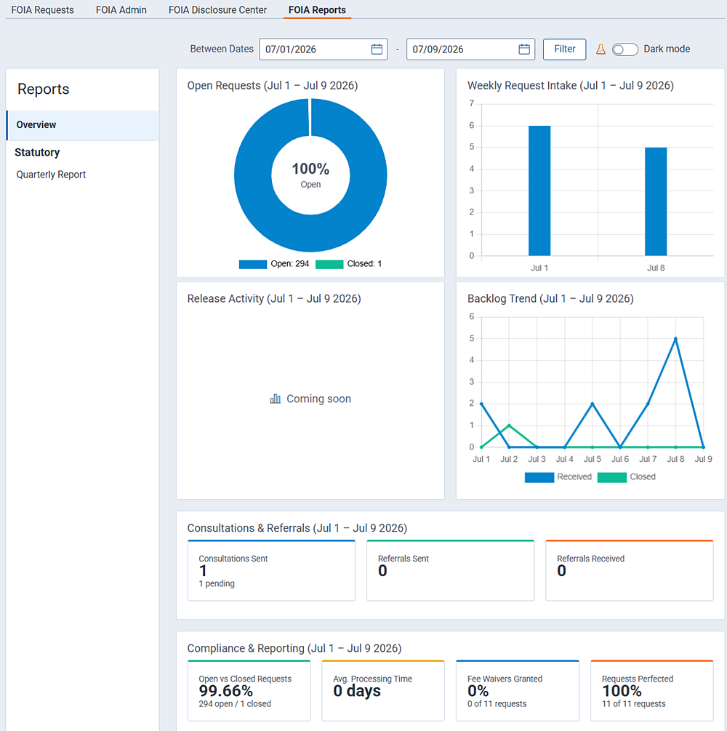
Task: Click the Referrals Received card
Action: pyautogui.click(x=629, y=571)
